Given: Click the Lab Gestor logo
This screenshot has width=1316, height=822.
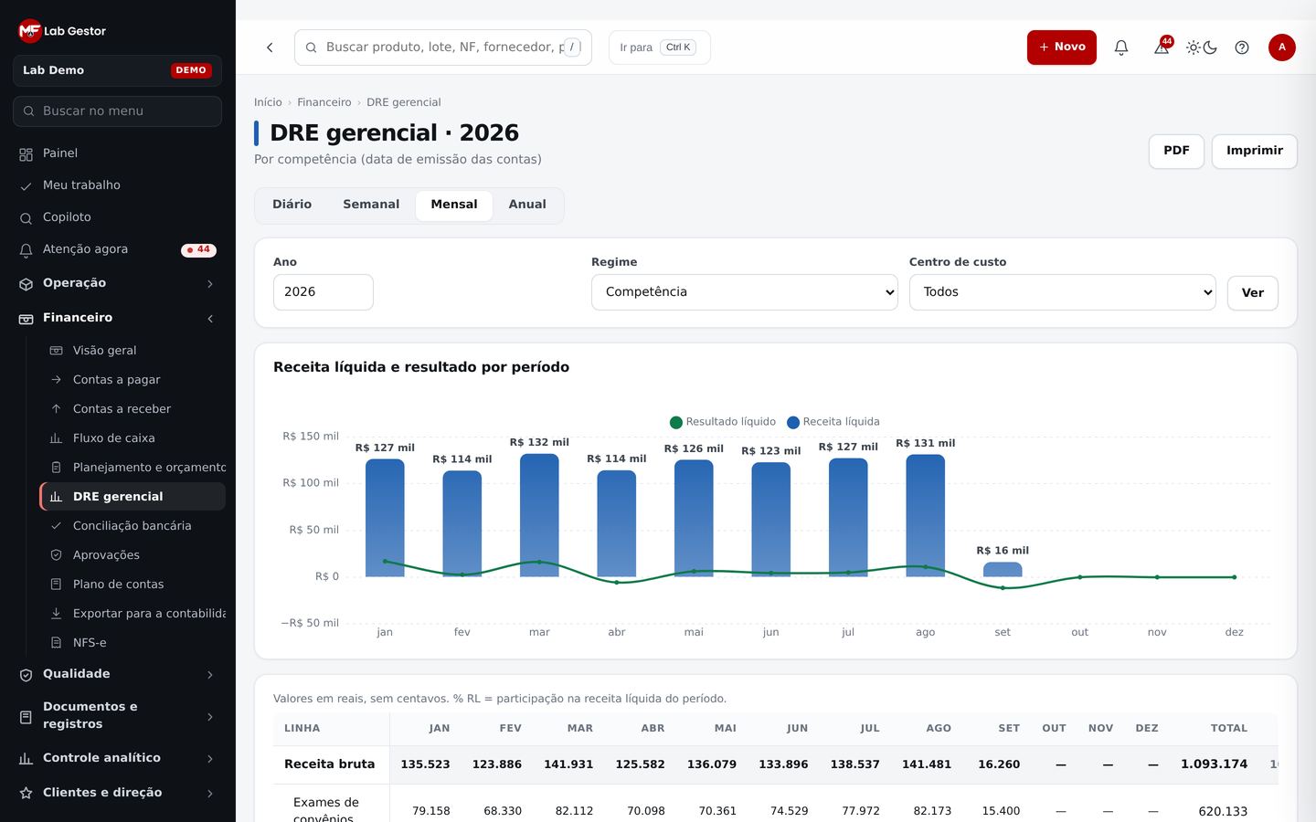Looking at the screenshot, I should click(x=62, y=31).
